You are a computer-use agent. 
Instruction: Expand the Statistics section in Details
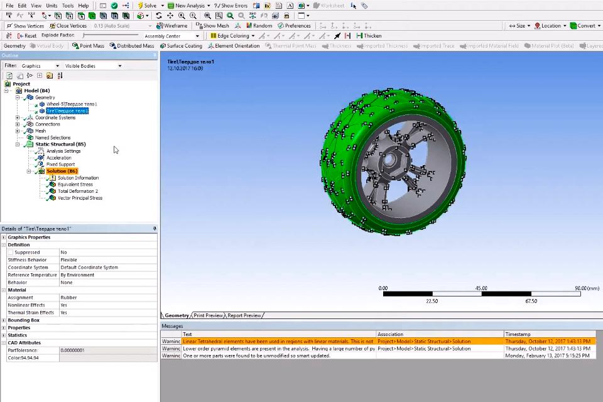click(x=4, y=335)
